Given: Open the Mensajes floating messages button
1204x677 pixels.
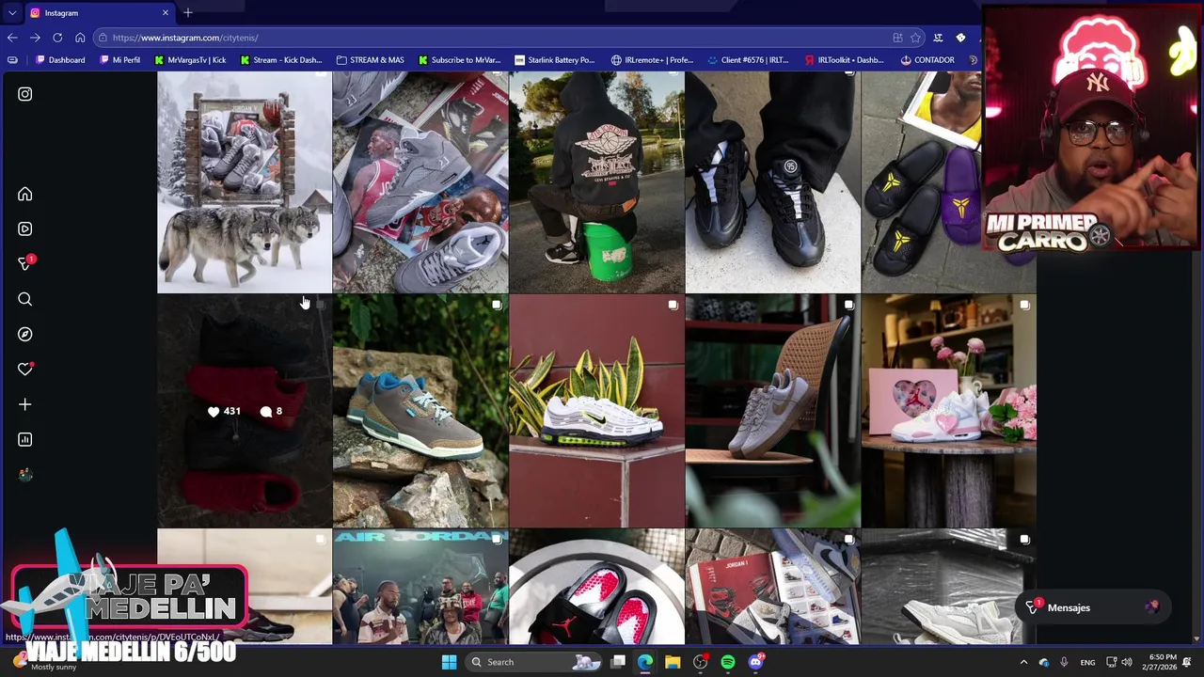Looking at the screenshot, I should pyautogui.click(x=1093, y=607).
